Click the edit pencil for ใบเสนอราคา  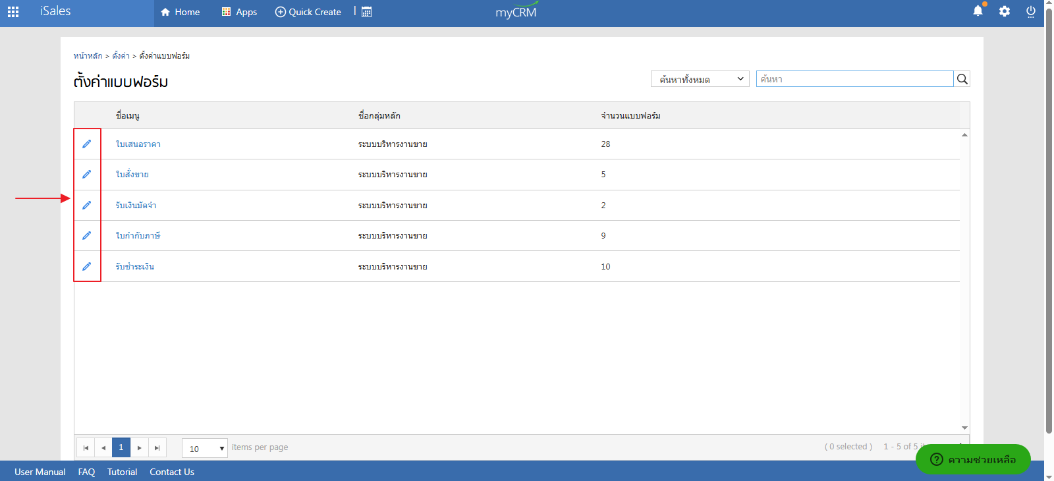pos(86,144)
